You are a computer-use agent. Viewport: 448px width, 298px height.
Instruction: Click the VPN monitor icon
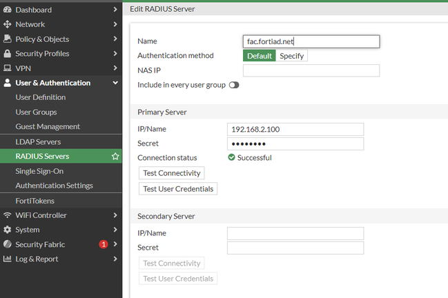click(8, 68)
